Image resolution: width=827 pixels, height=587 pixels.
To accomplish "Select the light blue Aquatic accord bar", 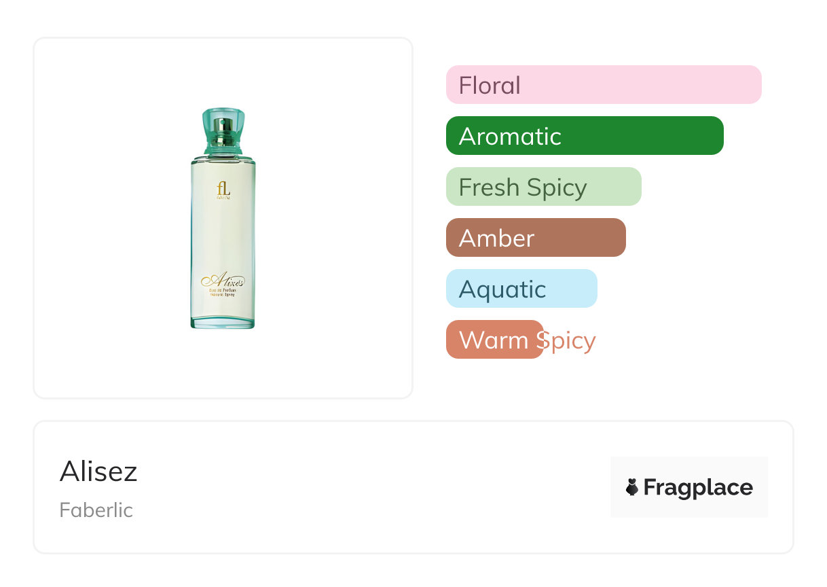I will (521, 289).
